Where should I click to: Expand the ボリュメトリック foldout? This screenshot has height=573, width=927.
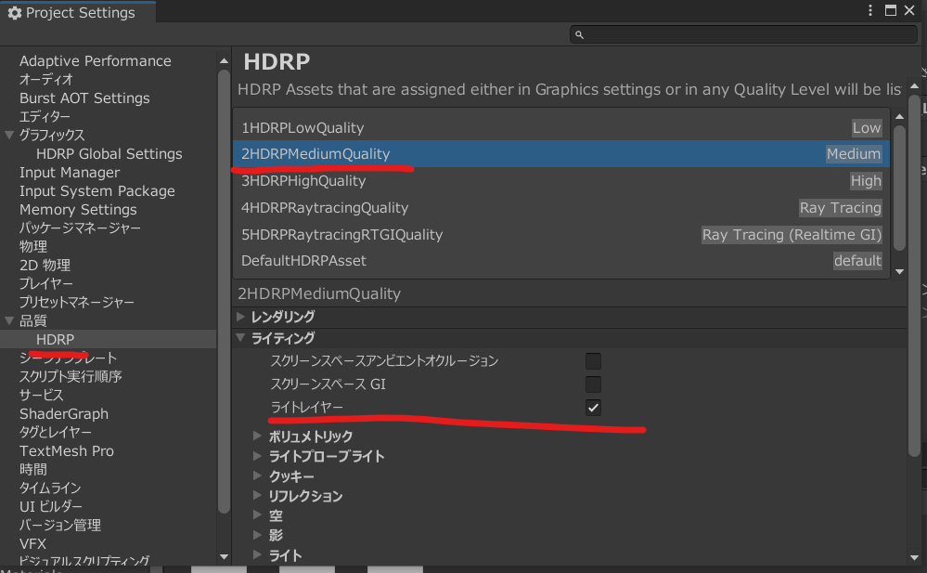(x=259, y=436)
